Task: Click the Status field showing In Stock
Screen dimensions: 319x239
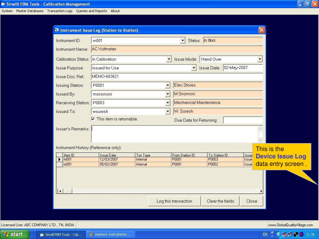Action: [233, 40]
